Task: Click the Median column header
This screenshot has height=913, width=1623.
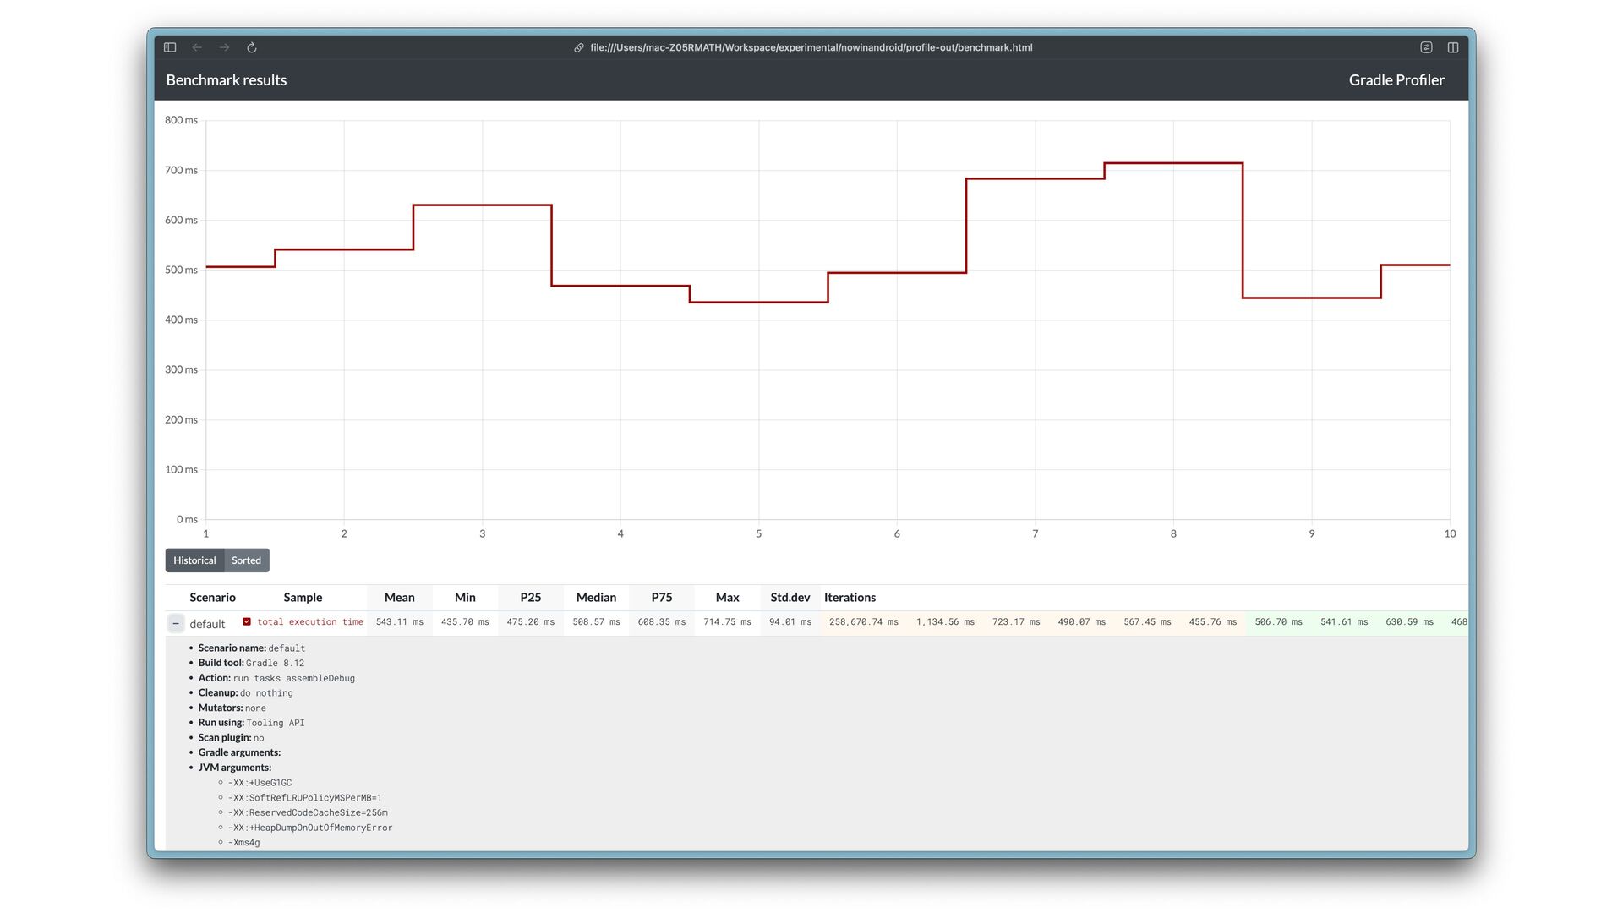Action: pyautogui.click(x=596, y=597)
